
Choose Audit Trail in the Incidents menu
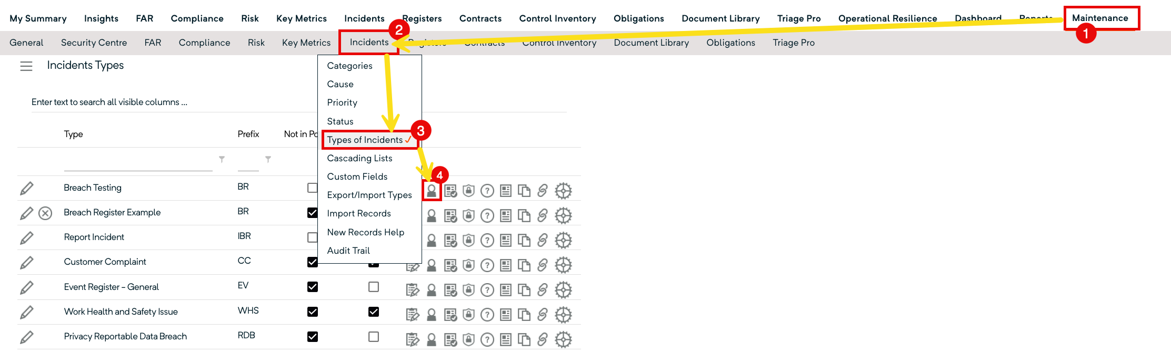348,251
